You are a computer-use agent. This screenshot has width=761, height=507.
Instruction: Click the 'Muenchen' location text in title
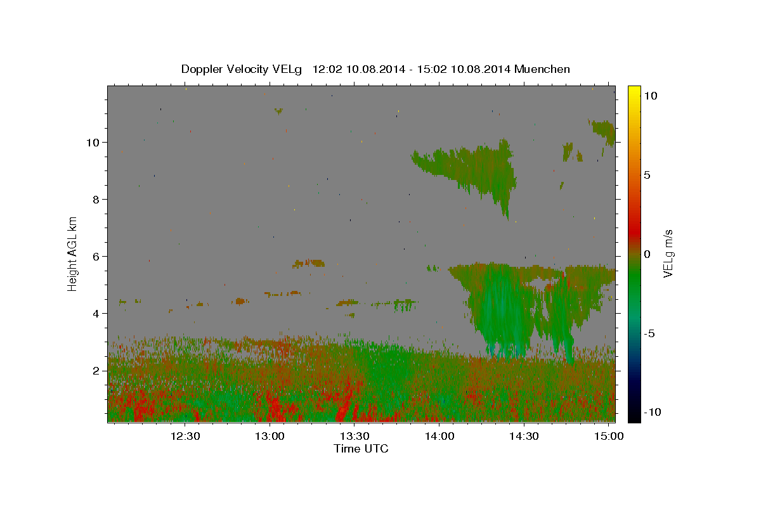[x=543, y=69]
